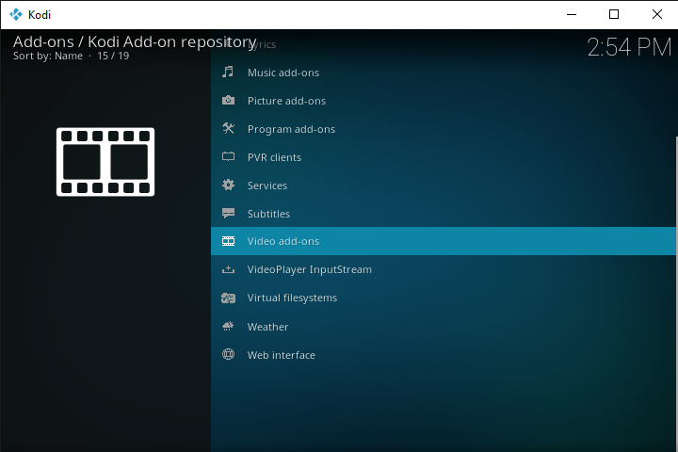Screen dimensions: 678x452
Task: Click the gear icon beside Services
Action: pyautogui.click(x=228, y=185)
